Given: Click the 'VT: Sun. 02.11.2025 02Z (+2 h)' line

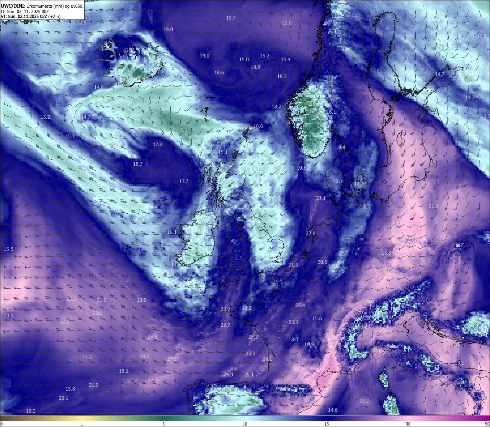Looking at the screenshot, I should pos(30,16).
